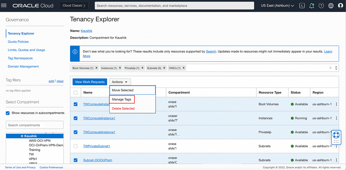Open the language globe selector
The height and width of the screenshot is (170, 346).
click(x=331, y=5)
